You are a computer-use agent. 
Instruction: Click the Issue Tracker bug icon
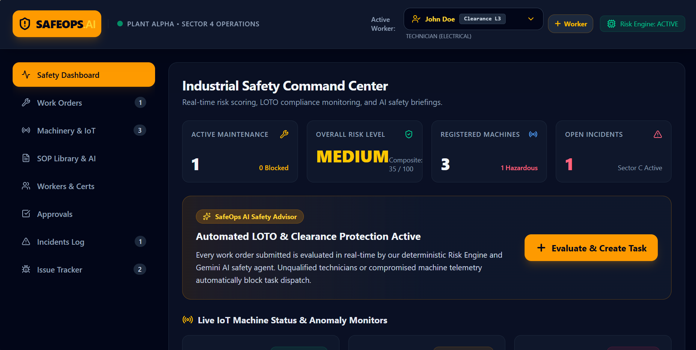pyautogui.click(x=26, y=269)
